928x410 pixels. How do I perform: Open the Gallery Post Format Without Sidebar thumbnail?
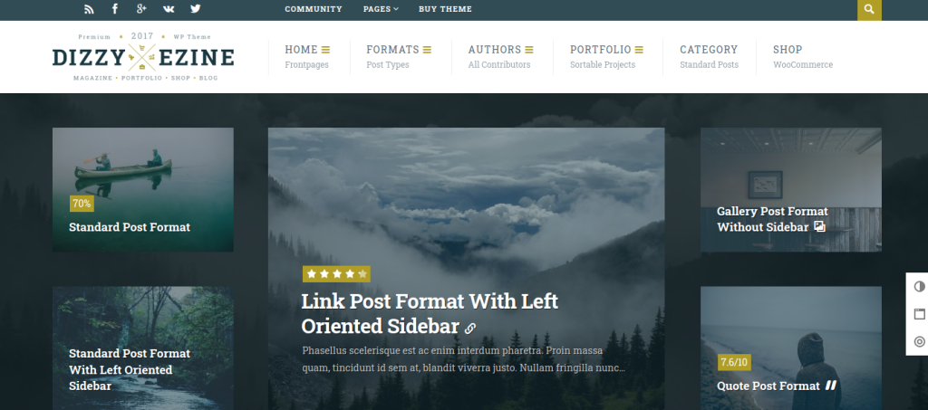tap(790, 190)
